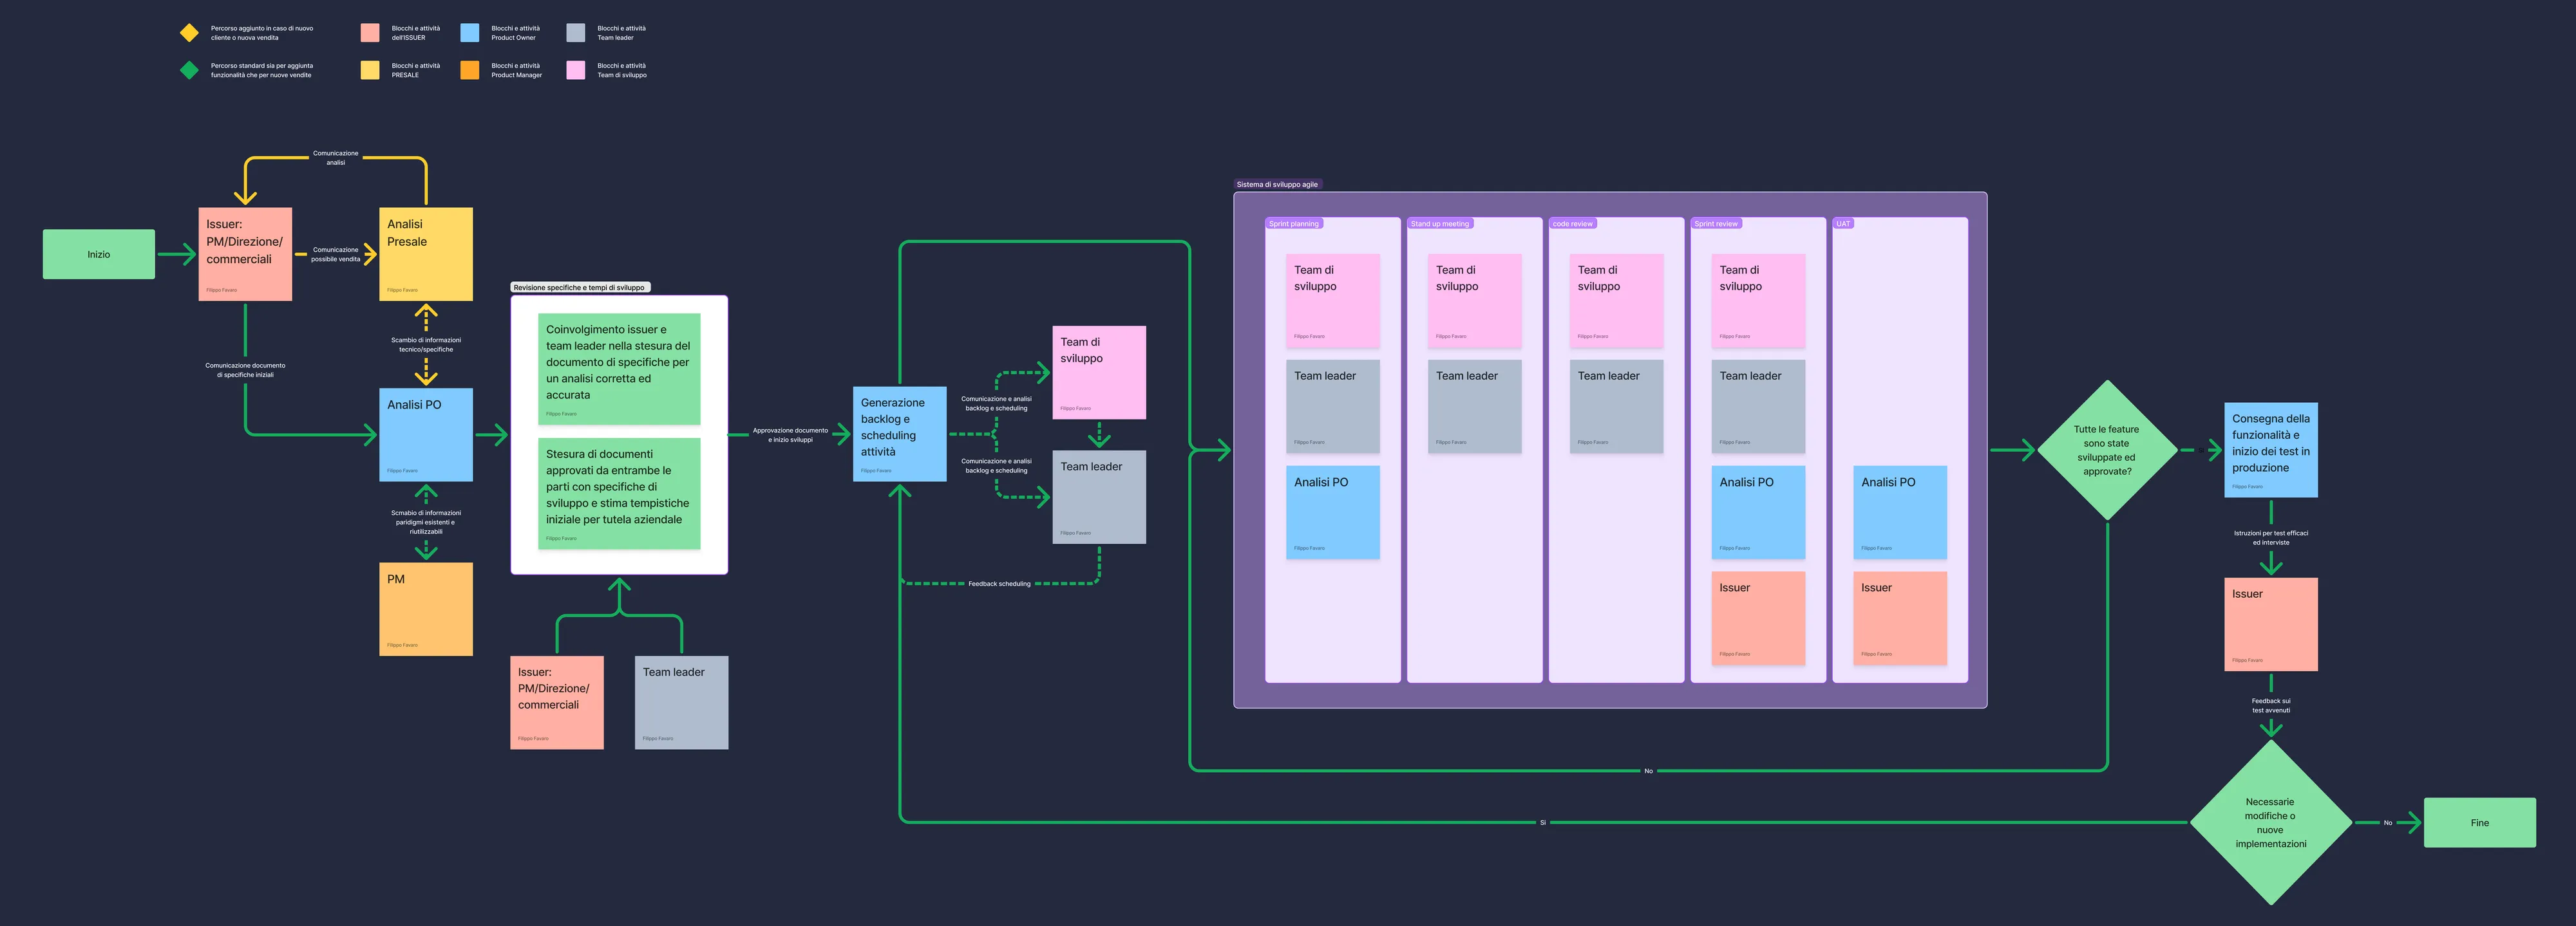Click the 'Stand up meeting' column label
The height and width of the screenshot is (926, 2576).
click(1440, 224)
